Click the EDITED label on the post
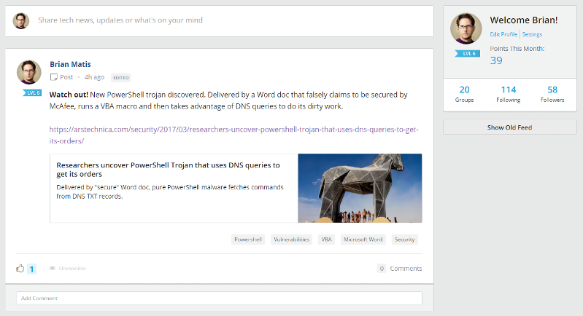Screen dimensions: 583x316 tap(121, 77)
